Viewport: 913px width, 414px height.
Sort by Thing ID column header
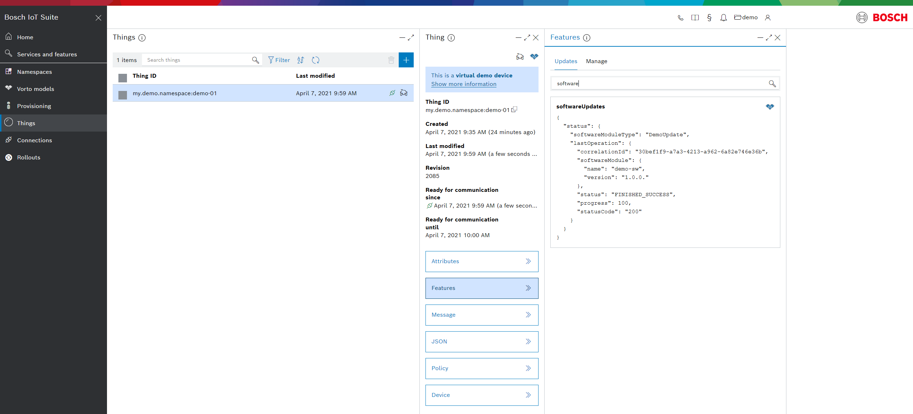(144, 76)
